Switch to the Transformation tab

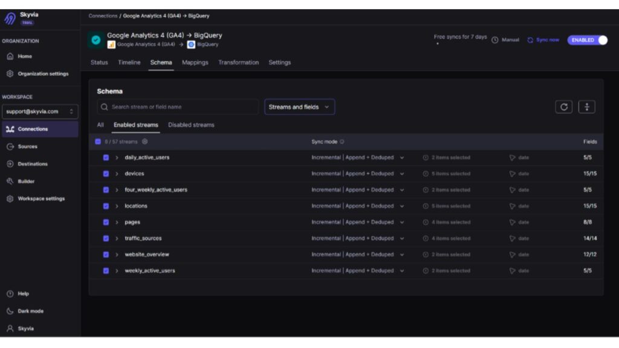coord(238,62)
